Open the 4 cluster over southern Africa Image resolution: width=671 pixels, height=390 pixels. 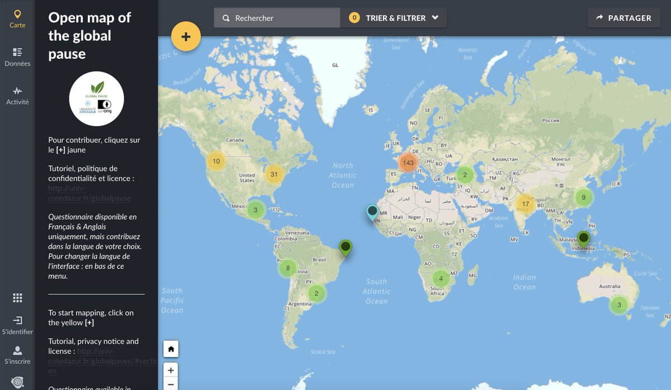(x=441, y=278)
